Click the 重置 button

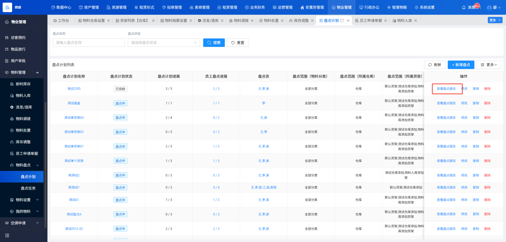[x=237, y=43]
